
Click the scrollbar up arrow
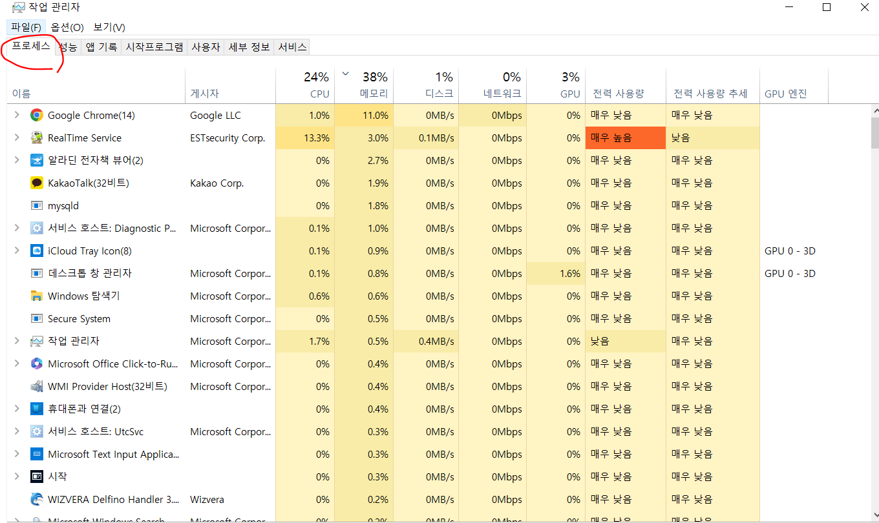tap(875, 110)
